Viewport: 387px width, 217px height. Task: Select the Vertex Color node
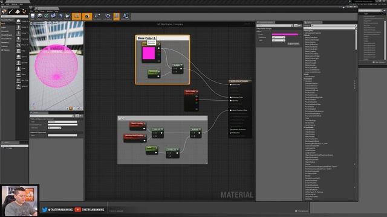pos(191,100)
